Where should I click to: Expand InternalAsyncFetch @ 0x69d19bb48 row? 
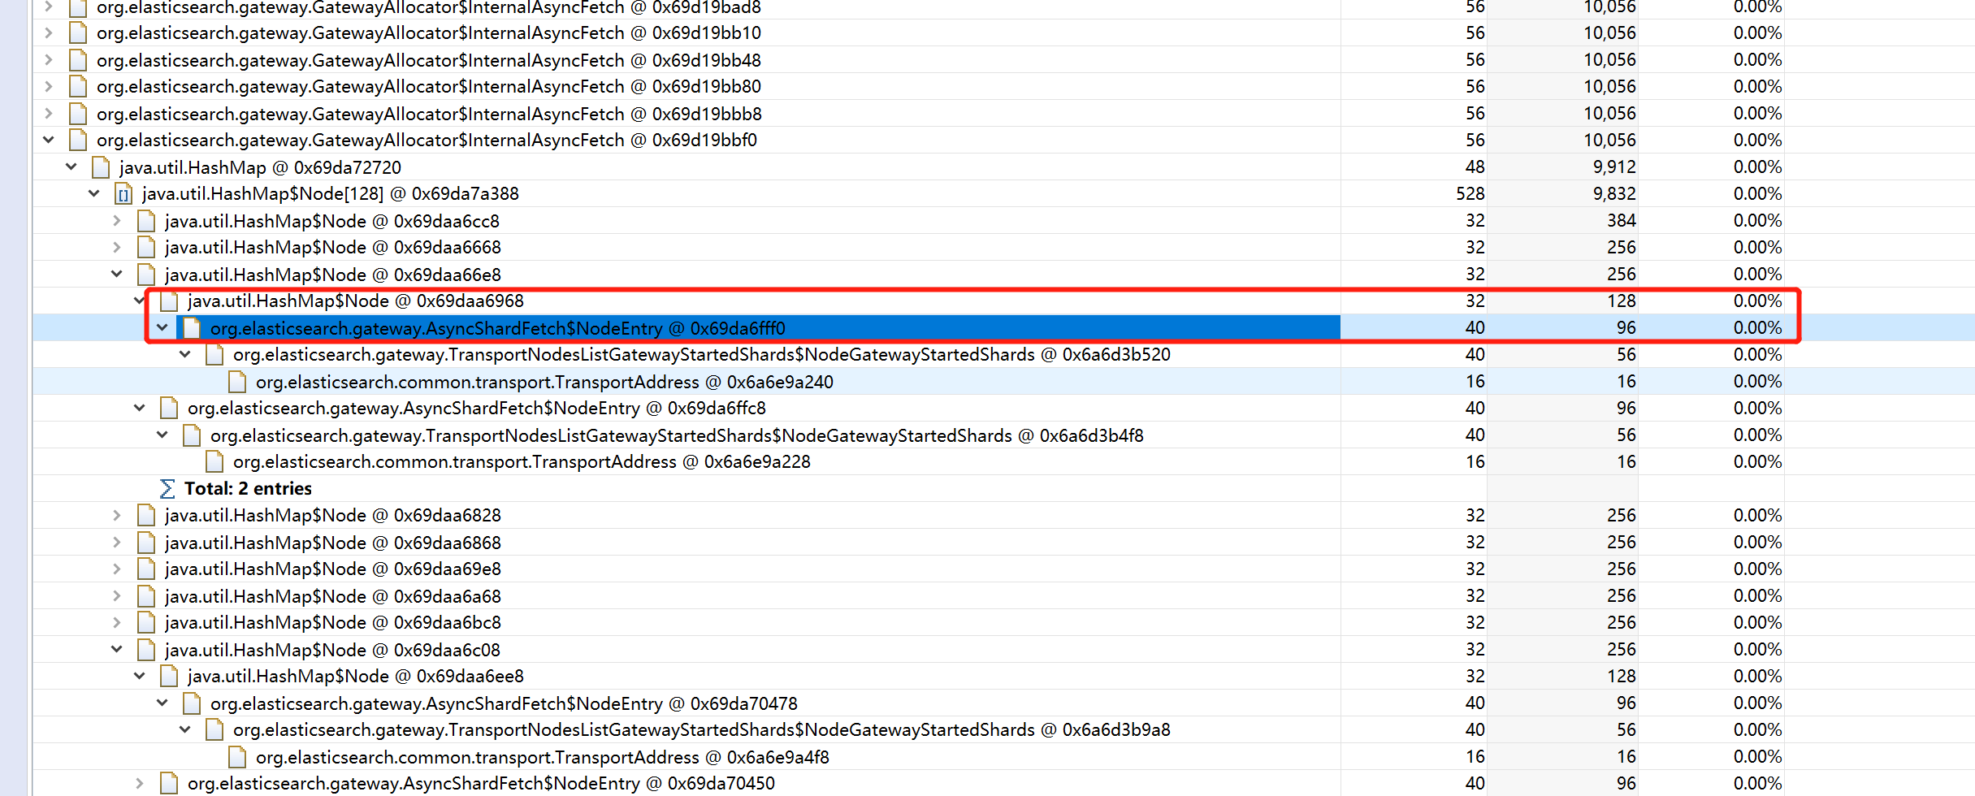[x=49, y=60]
